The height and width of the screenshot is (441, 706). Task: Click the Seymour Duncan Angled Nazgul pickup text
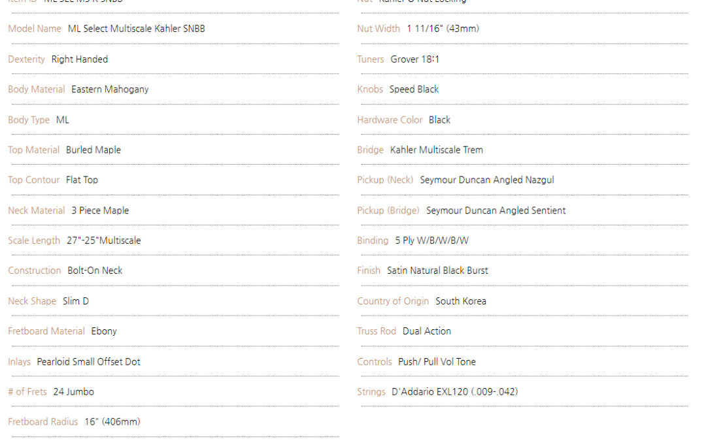(x=486, y=180)
